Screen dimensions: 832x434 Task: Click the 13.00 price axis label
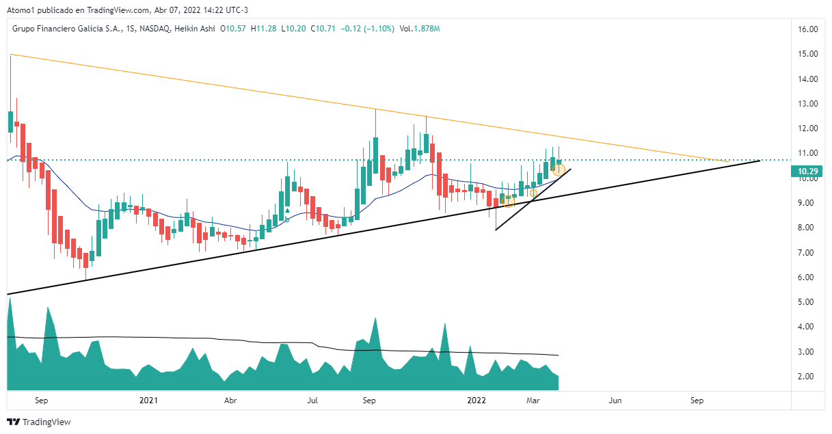[x=809, y=104]
